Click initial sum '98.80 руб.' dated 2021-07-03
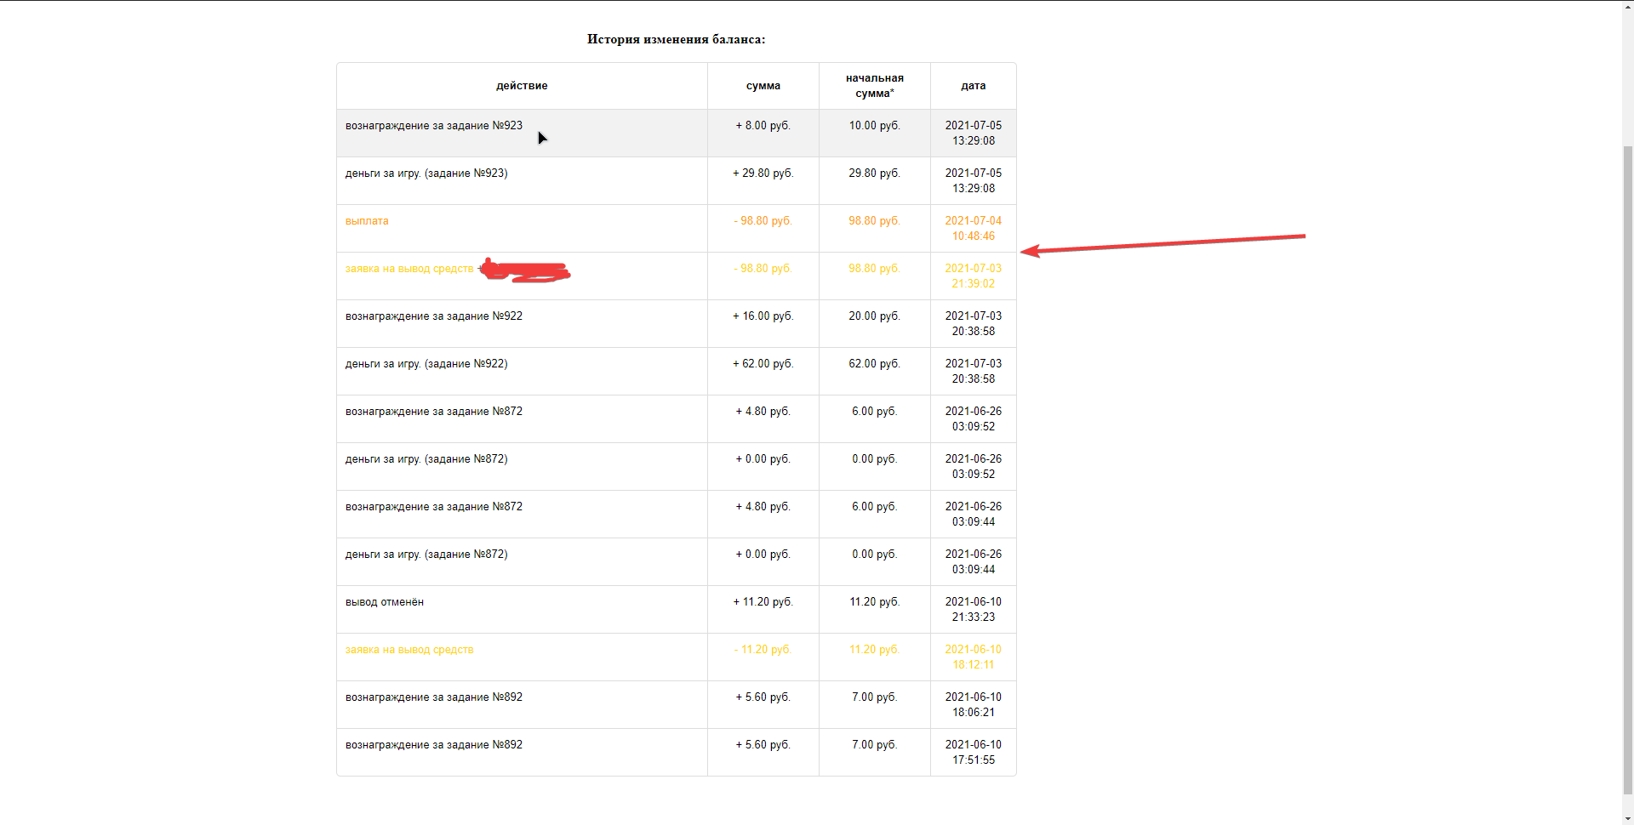Image resolution: width=1634 pixels, height=825 pixels. (875, 269)
